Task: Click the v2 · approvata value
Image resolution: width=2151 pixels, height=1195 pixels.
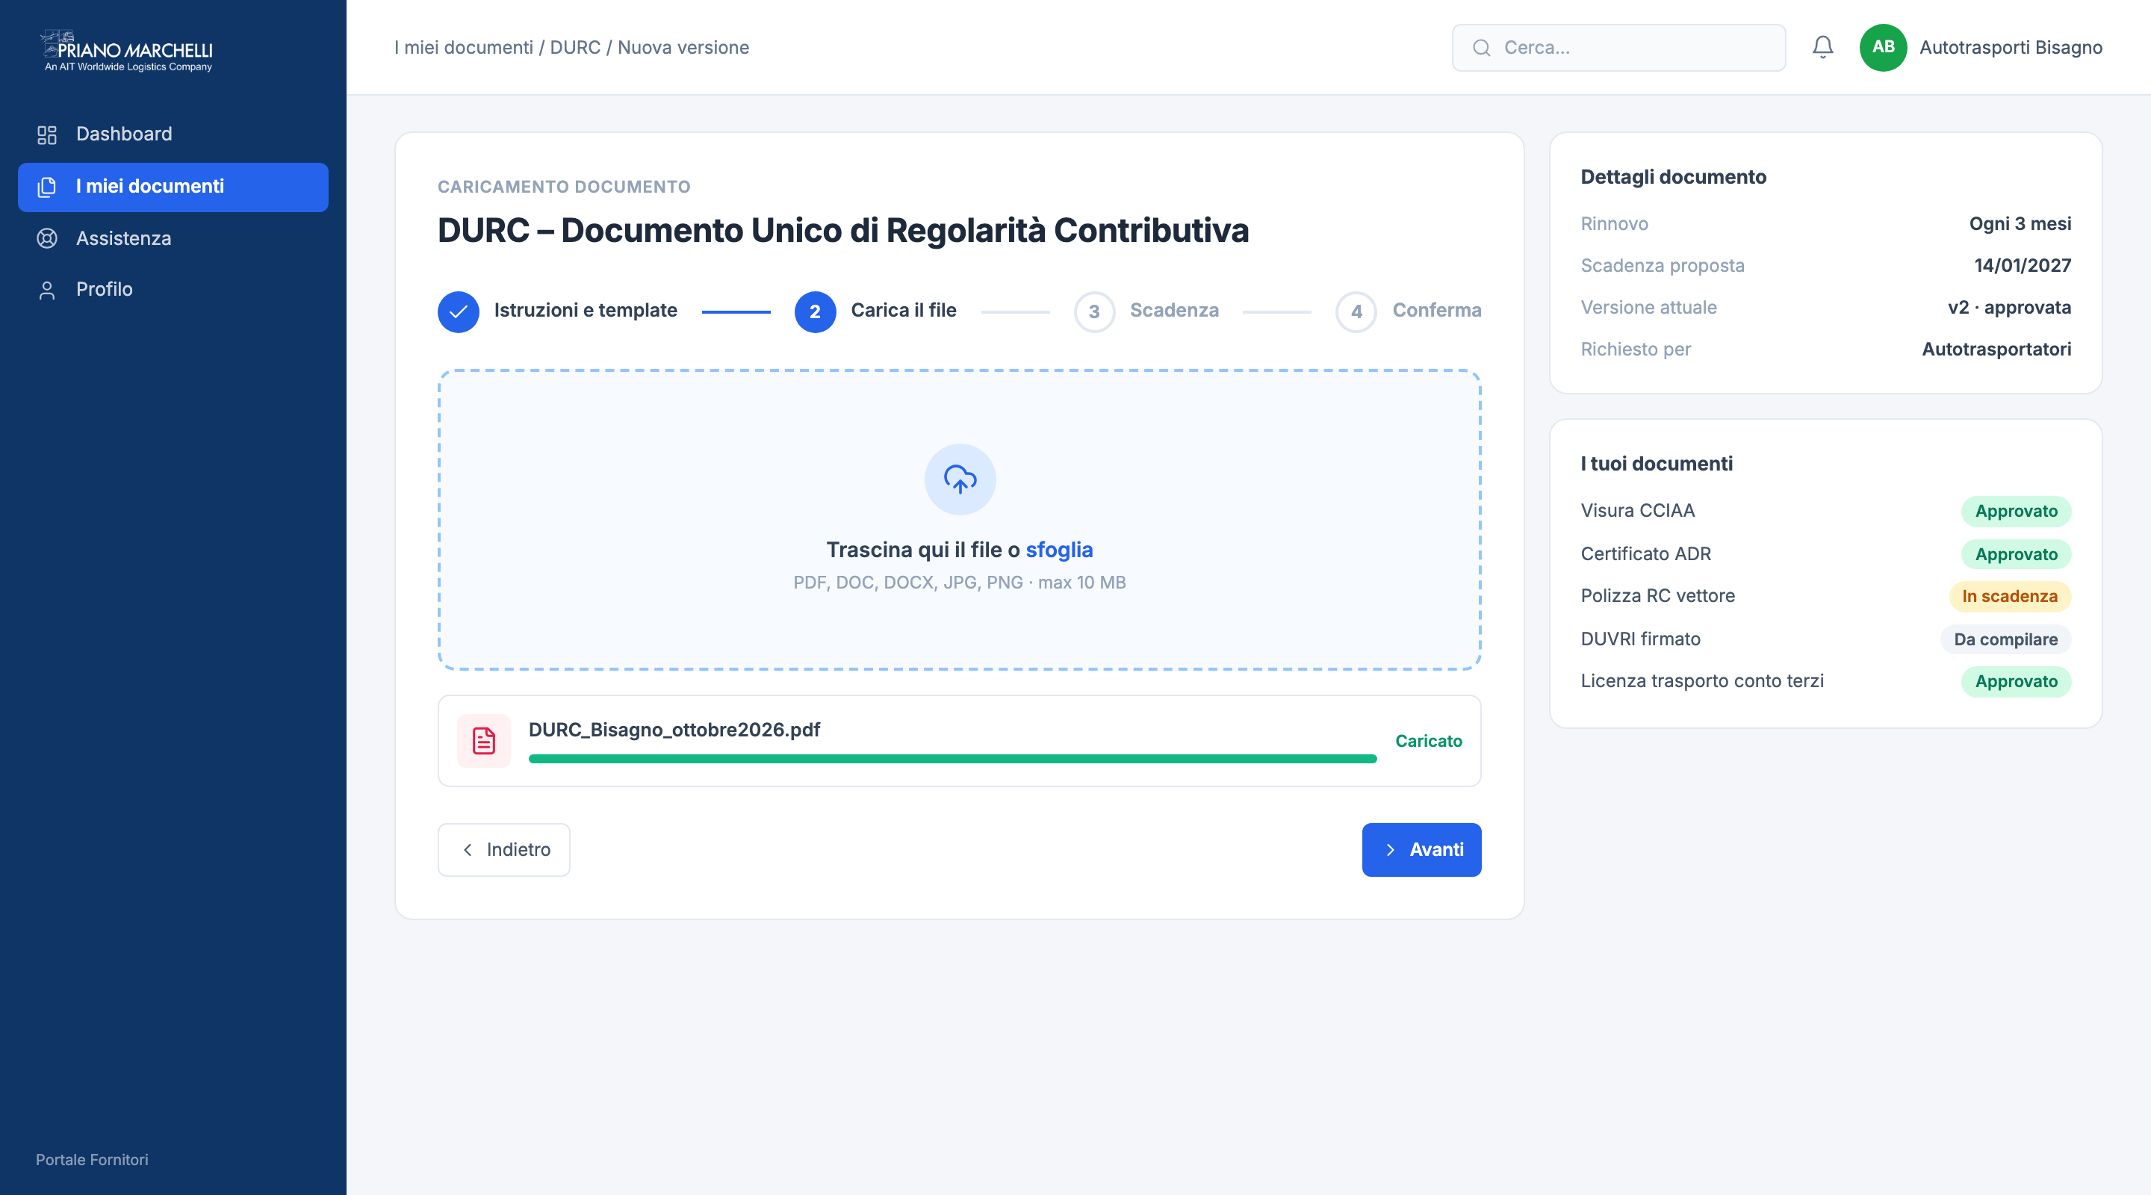Action: point(2009,307)
